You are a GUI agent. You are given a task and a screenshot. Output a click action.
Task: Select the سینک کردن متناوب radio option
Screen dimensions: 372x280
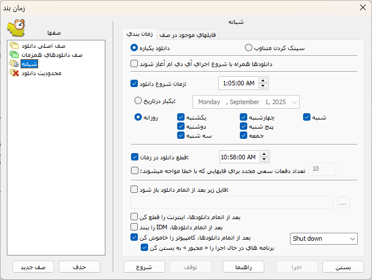tap(248, 48)
